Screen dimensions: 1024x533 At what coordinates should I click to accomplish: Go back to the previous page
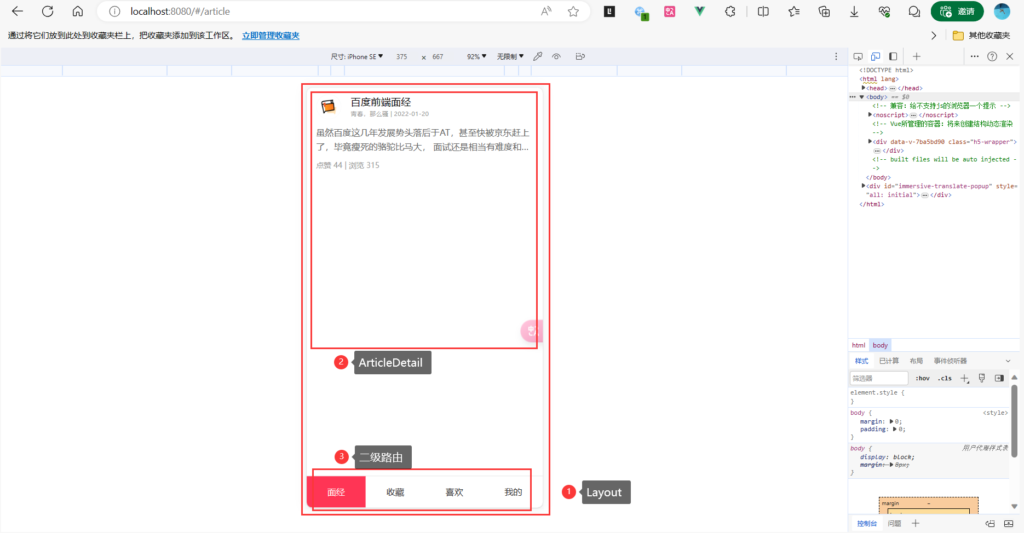[x=18, y=11]
